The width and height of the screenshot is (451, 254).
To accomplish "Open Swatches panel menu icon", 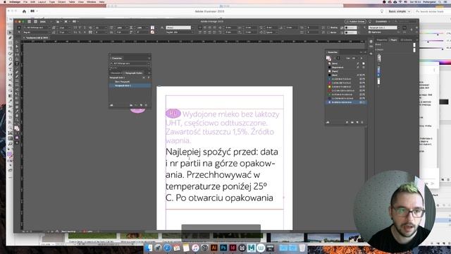I will [x=365, y=52].
